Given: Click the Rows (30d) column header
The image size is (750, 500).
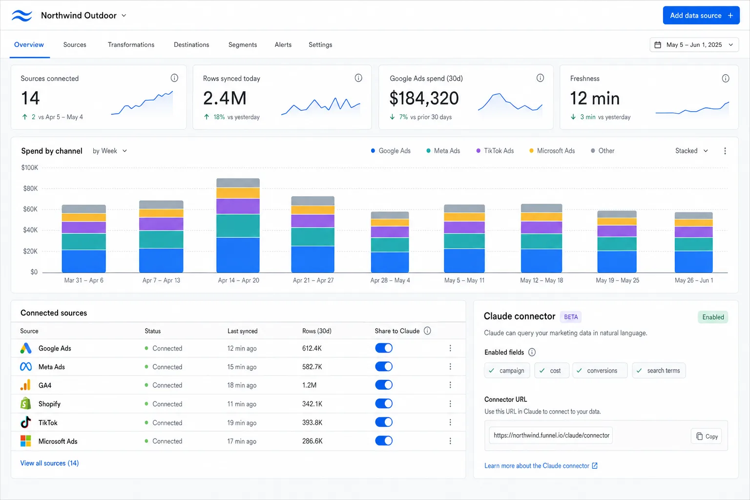Looking at the screenshot, I should [x=317, y=331].
